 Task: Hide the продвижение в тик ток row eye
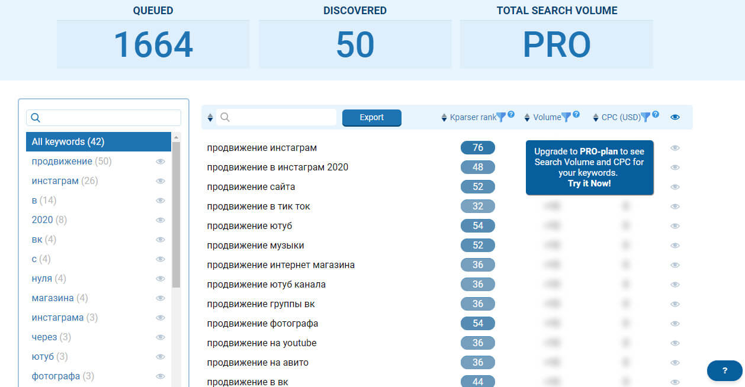point(675,207)
